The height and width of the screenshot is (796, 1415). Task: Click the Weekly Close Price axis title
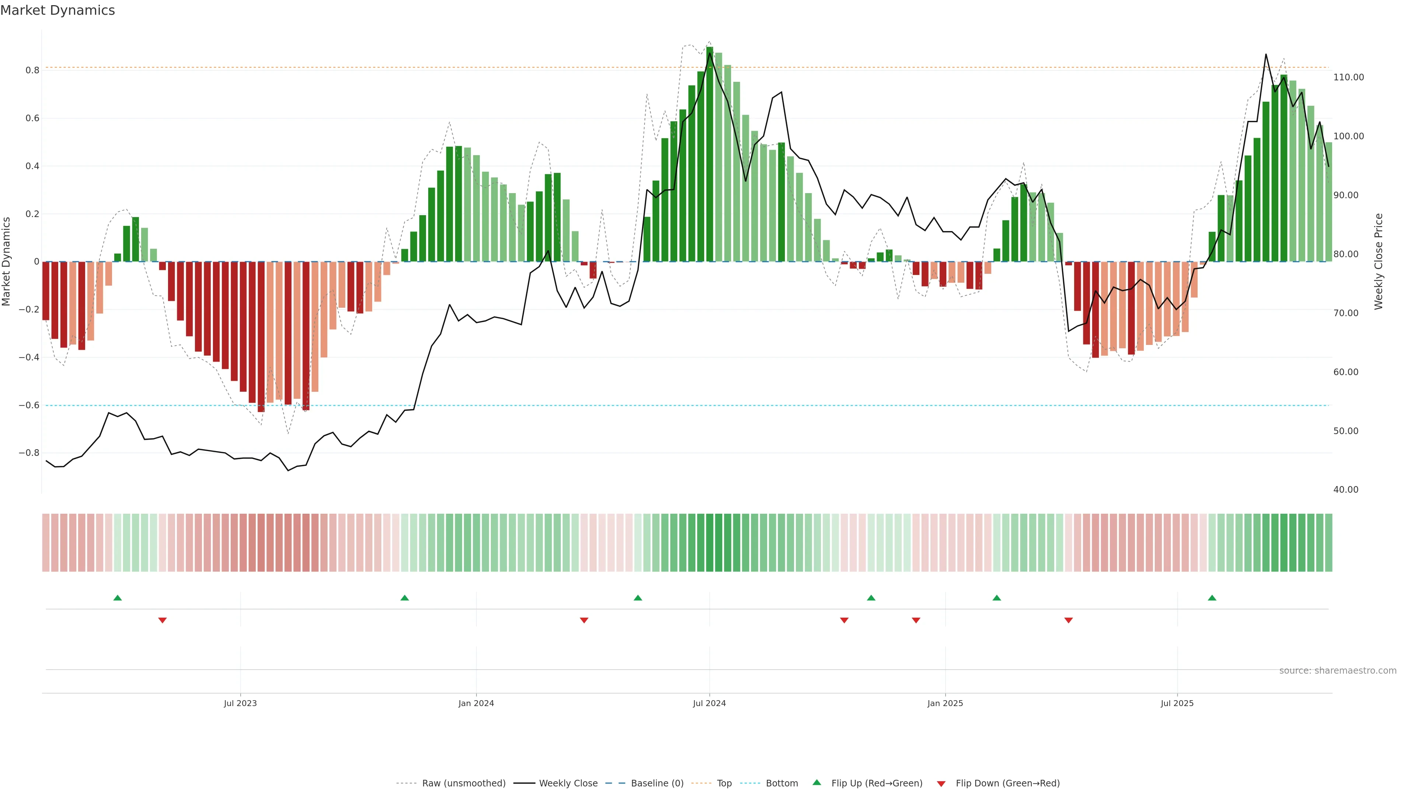point(1378,262)
